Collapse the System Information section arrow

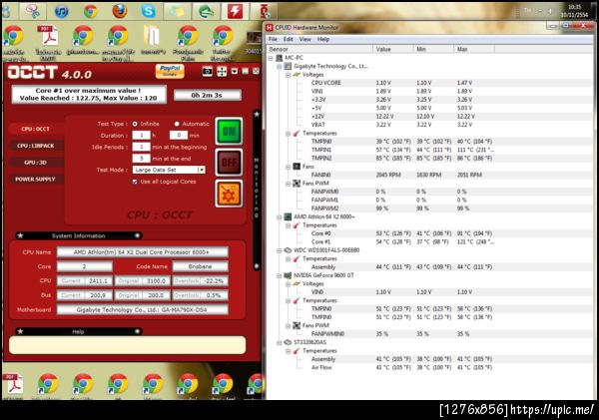(137, 235)
